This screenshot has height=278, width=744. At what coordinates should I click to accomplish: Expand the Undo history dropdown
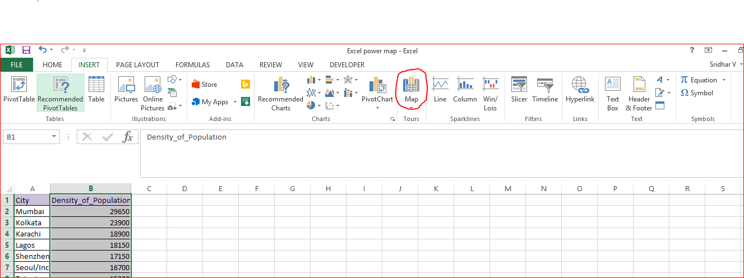[52, 50]
